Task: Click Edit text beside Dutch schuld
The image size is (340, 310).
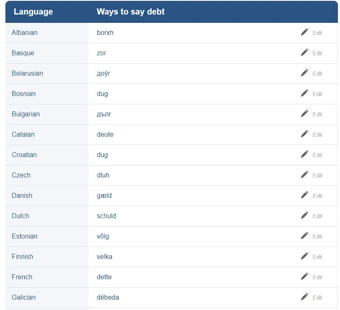Action: tap(317, 216)
